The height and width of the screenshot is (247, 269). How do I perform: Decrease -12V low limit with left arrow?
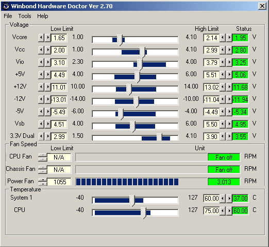[x=41, y=99]
